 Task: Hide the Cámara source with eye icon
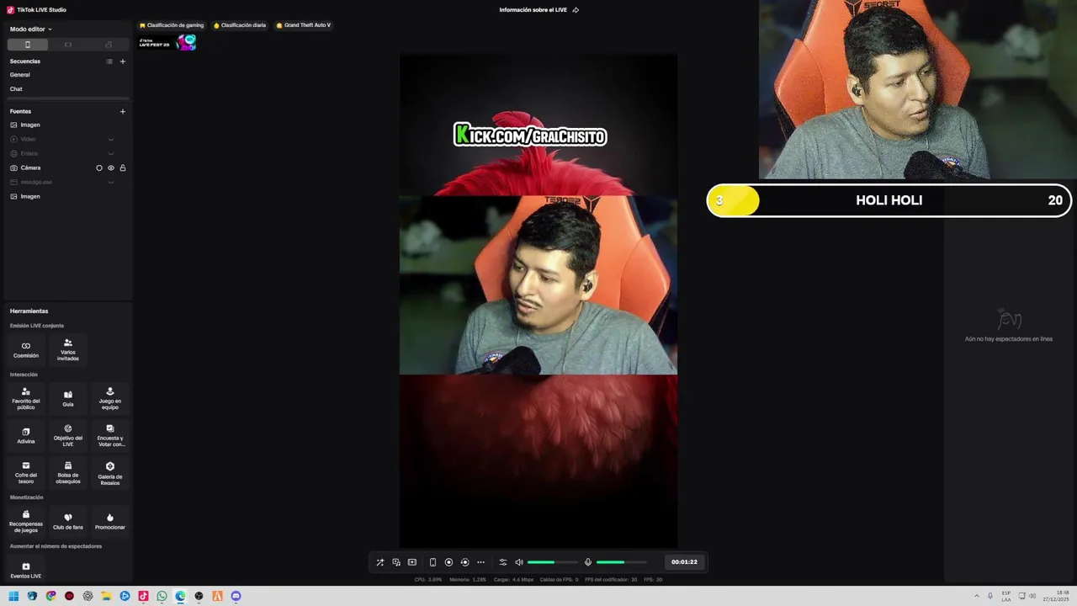(x=110, y=167)
